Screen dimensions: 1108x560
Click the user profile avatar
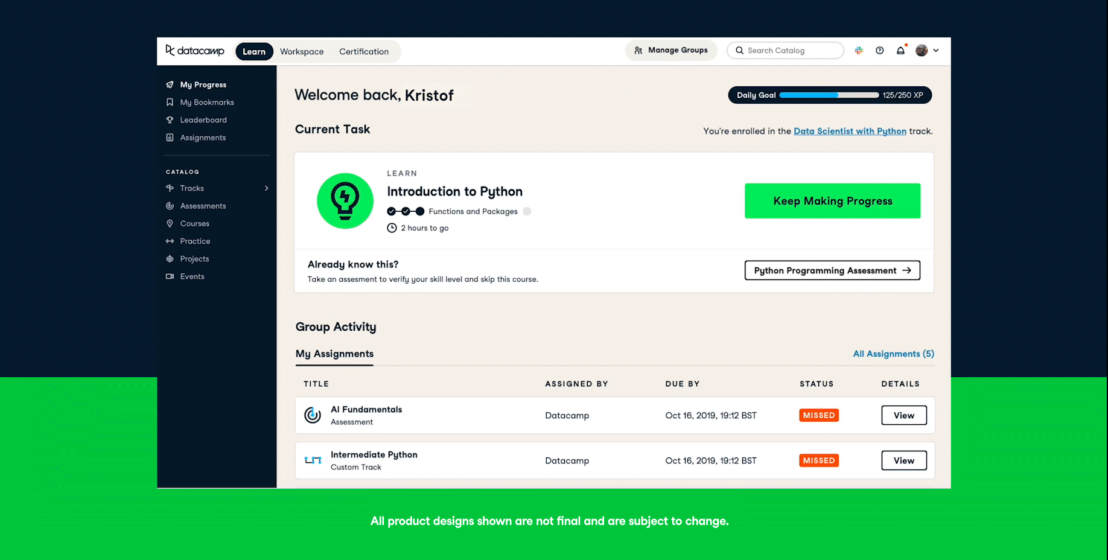pyautogui.click(x=922, y=51)
